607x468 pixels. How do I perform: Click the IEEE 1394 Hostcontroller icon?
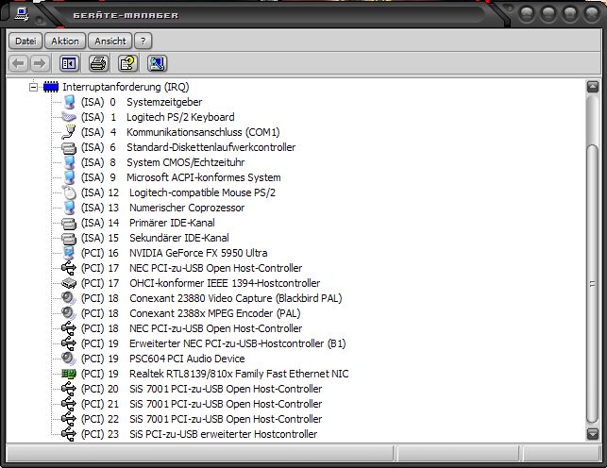coord(69,283)
